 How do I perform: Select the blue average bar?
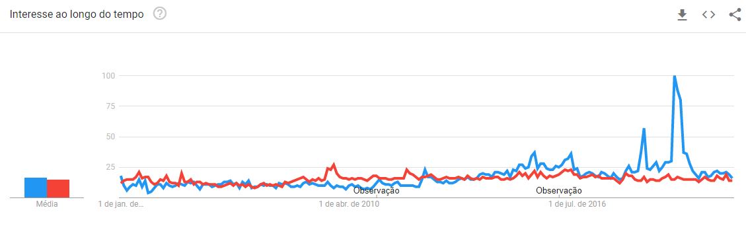tap(36, 188)
